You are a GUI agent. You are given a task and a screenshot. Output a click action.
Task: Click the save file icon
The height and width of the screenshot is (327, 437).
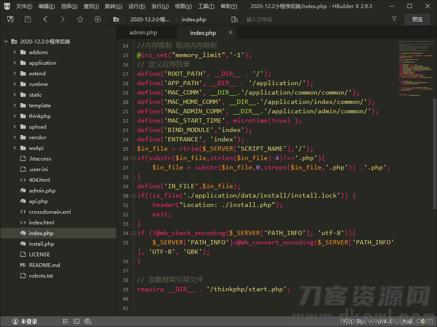[28, 19]
